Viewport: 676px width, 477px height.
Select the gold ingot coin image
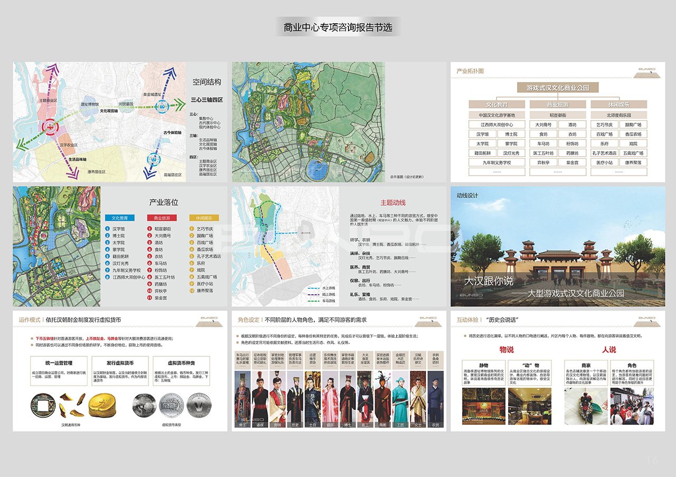102,403
